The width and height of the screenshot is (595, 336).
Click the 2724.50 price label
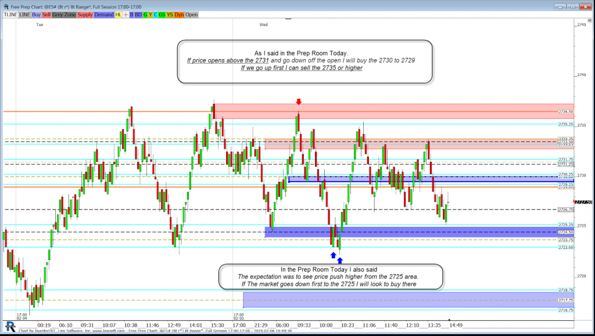566,232
